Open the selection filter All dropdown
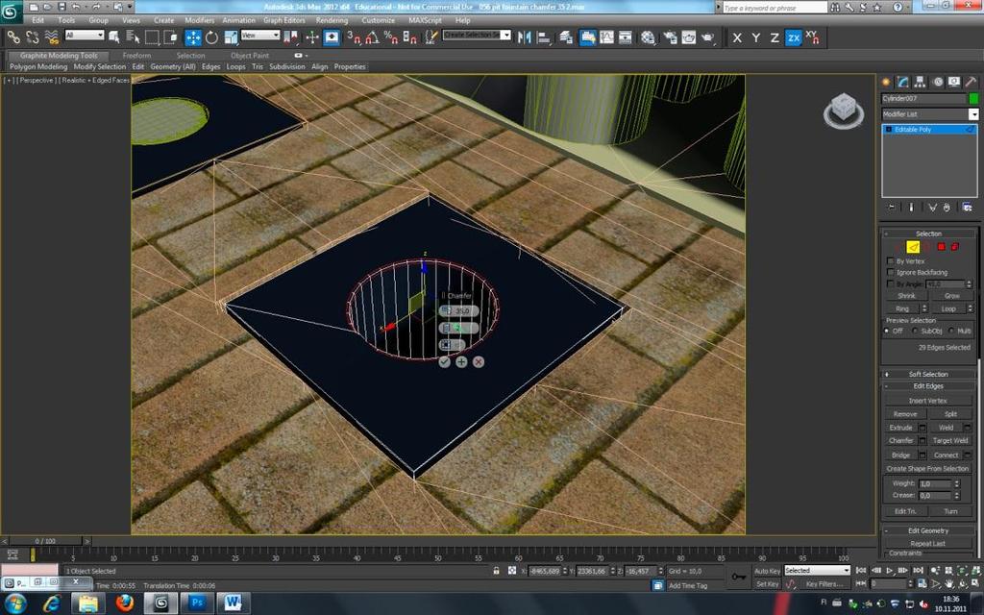 click(85, 36)
